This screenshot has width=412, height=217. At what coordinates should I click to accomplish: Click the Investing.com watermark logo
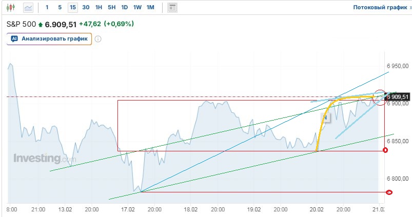point(44,159)
